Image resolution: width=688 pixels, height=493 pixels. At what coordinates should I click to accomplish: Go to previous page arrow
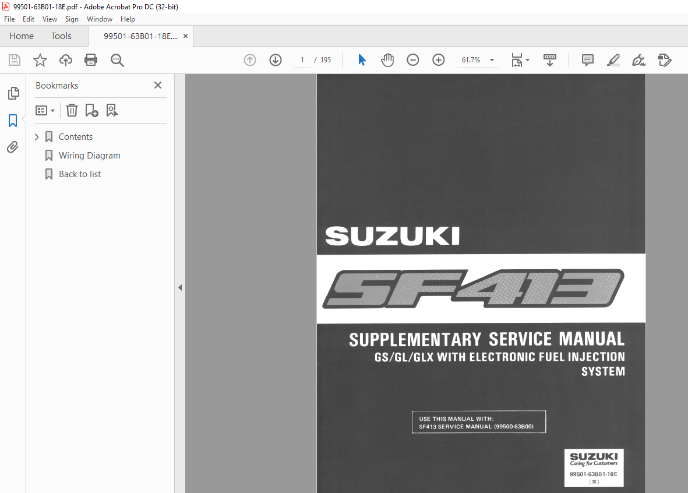(250, 60)
